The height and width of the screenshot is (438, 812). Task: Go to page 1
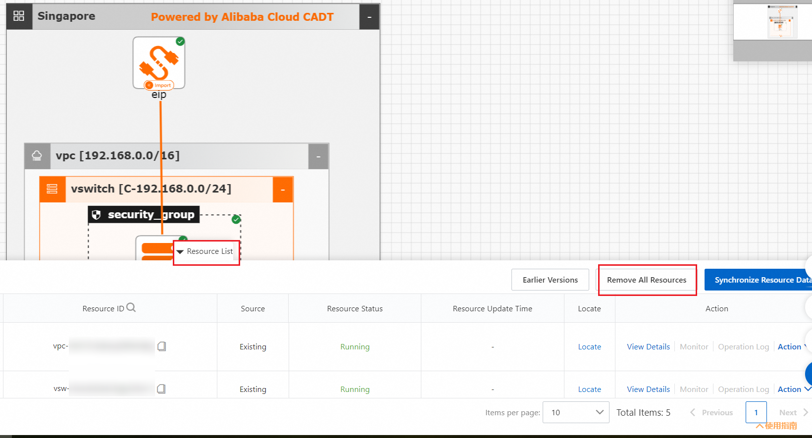(x=756, y=412)
